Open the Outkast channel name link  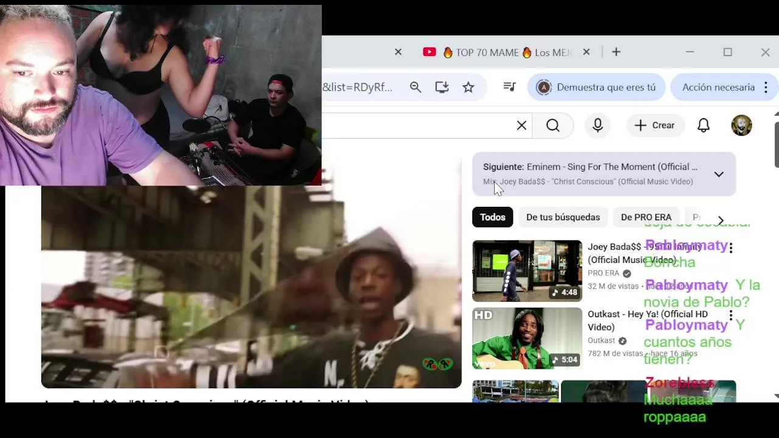[601, 341]
